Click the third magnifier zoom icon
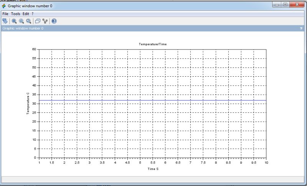Image resolution: width=307 pixels, height=186 pixels. pyautogui.click(x=28, y=21)
